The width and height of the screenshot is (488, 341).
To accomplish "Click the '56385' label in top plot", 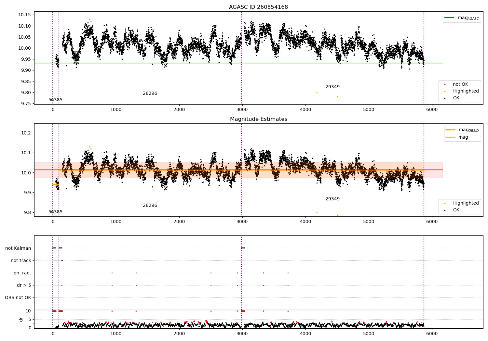I will tap(55, 100).
